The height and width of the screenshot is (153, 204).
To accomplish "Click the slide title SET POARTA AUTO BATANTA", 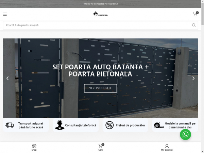I will (100, 70).
